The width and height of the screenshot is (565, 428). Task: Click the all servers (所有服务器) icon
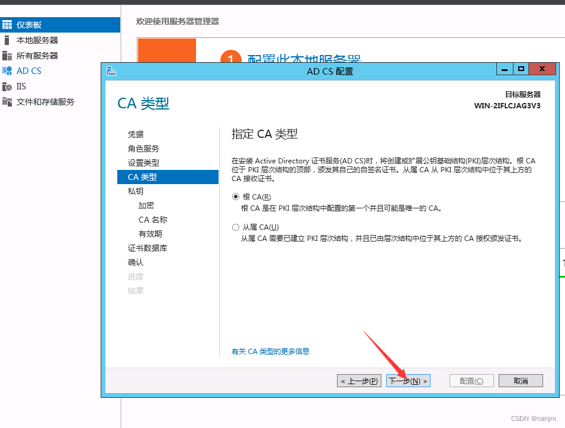(7, 56)
